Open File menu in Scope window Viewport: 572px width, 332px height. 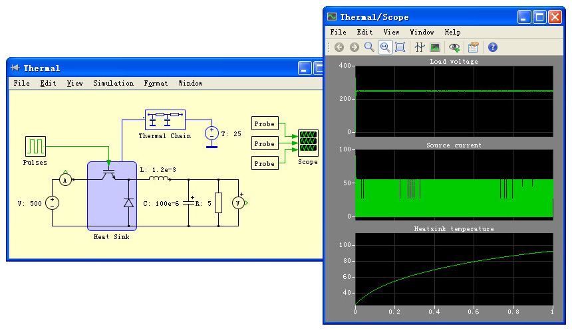338,32
